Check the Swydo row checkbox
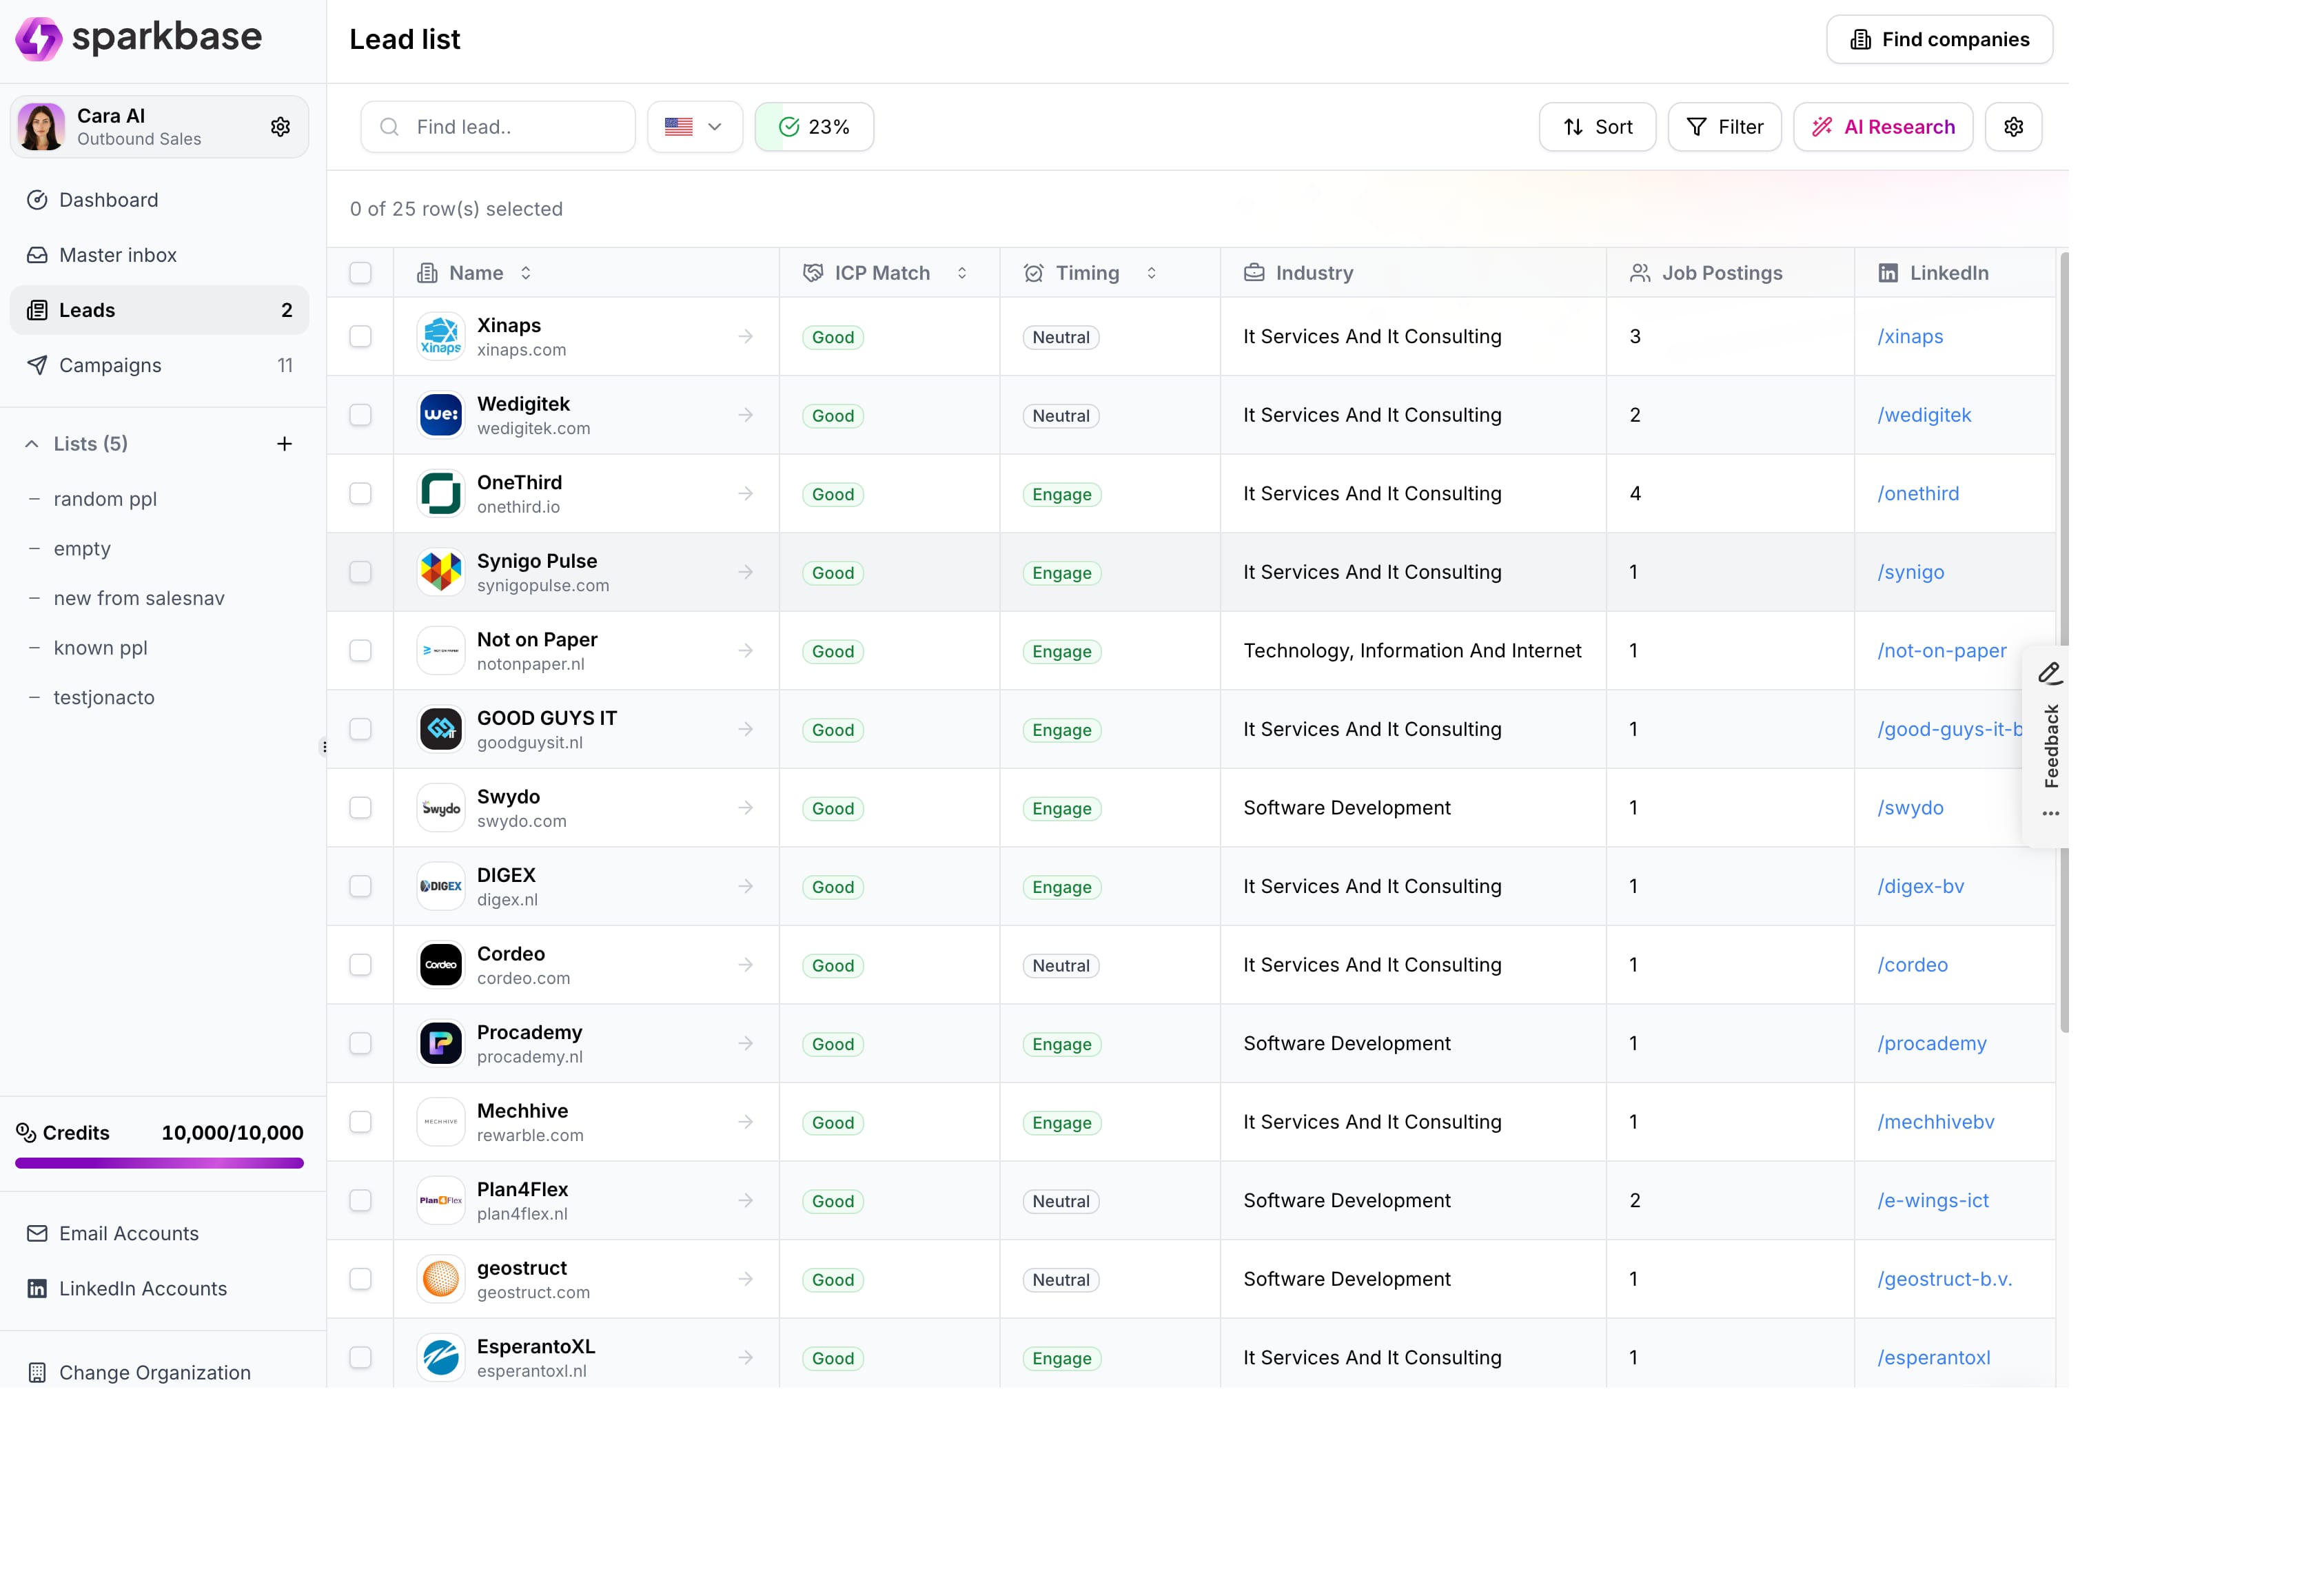The width and height of the screenshot is (2324, 1591). (361, 808)
